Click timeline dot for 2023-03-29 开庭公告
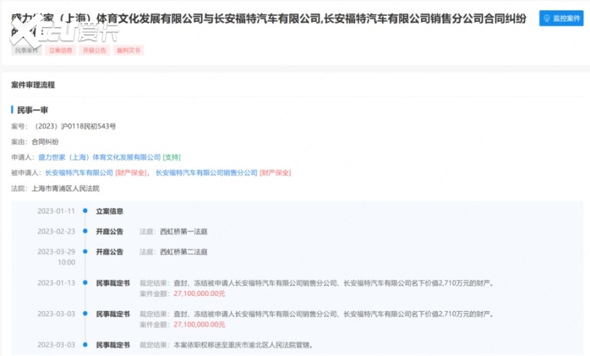The height and width of the screenshot is (356, 590). tap(85, 252)
